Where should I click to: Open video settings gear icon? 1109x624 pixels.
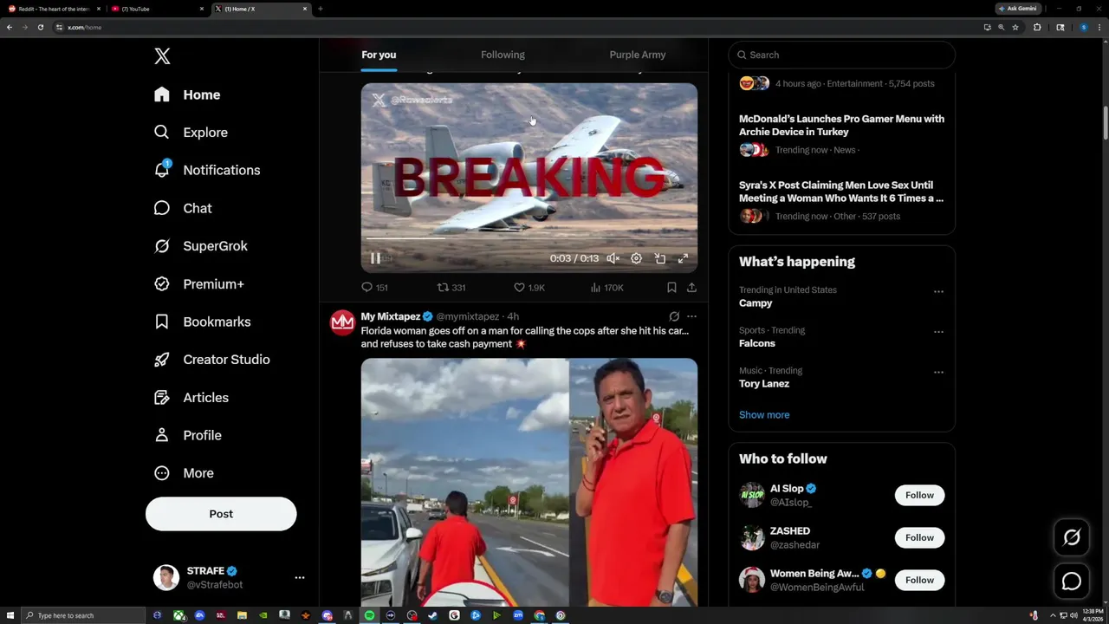pos(636,258)
